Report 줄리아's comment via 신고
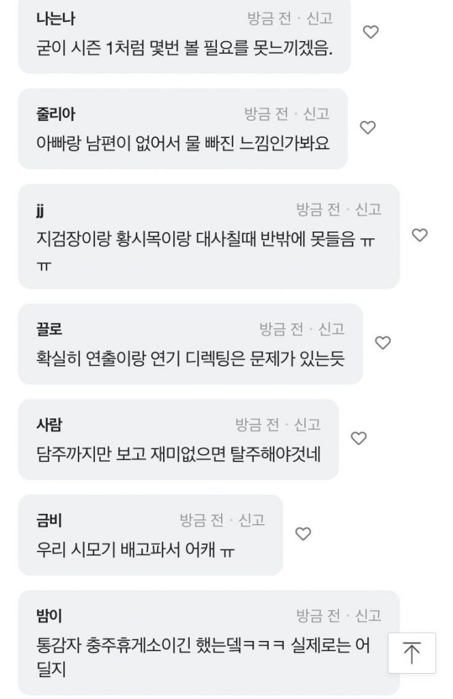Image resolution: width=453 pixels, height=699 pixels. tap(316, 113)
